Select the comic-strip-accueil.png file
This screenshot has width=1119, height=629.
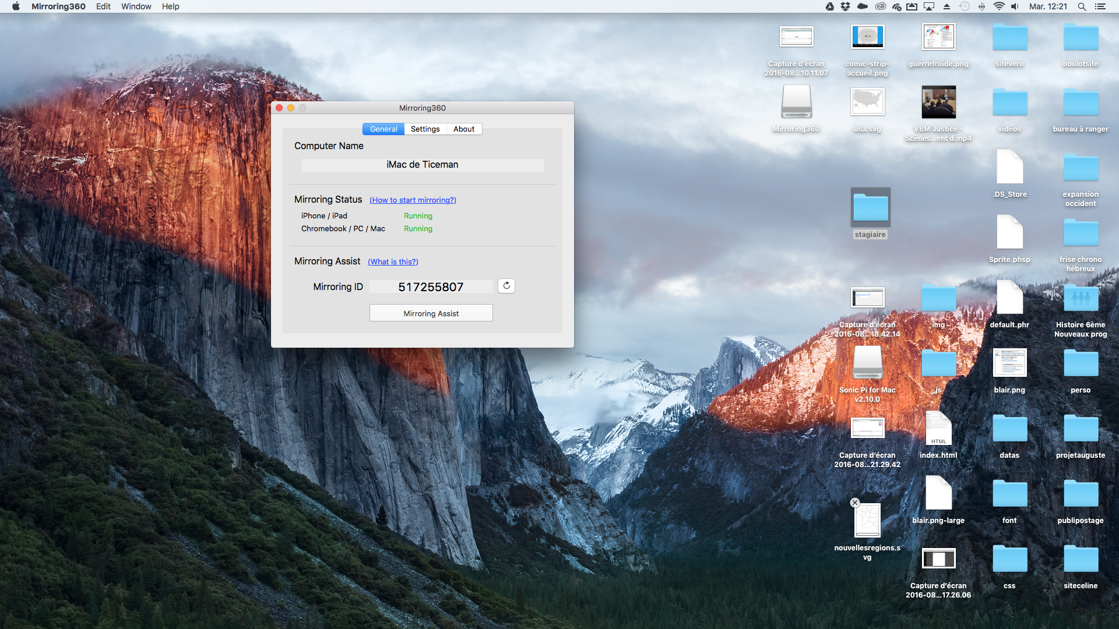click(x=867, y=37)
